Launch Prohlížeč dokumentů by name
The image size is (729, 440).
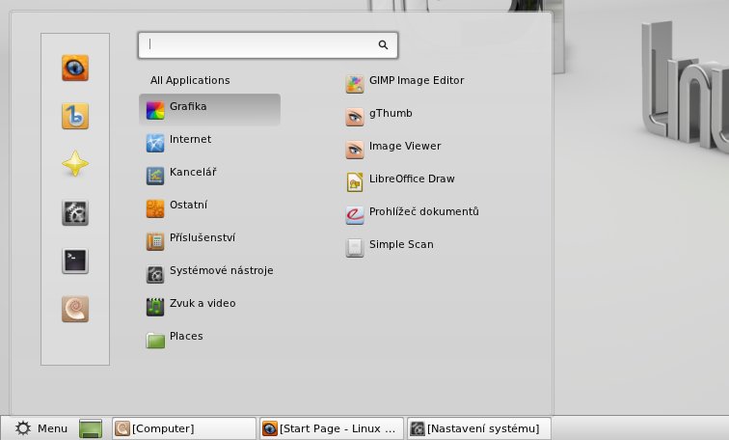pos(424,211)
